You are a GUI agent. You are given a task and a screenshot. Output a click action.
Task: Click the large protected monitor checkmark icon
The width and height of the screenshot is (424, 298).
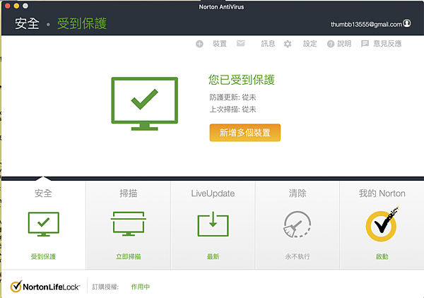click(x=145, y=104)
